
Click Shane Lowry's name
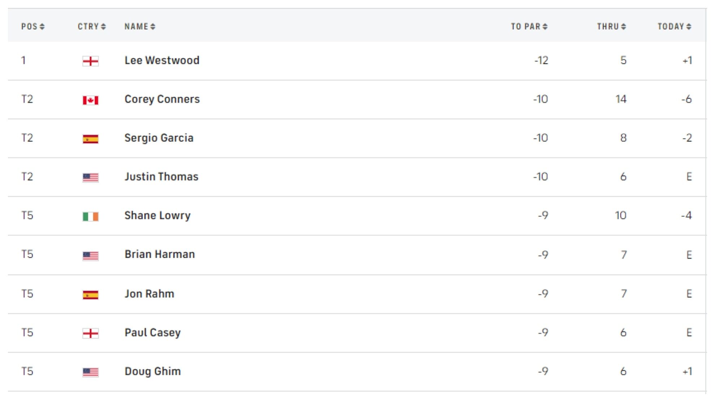pos(157,215)
